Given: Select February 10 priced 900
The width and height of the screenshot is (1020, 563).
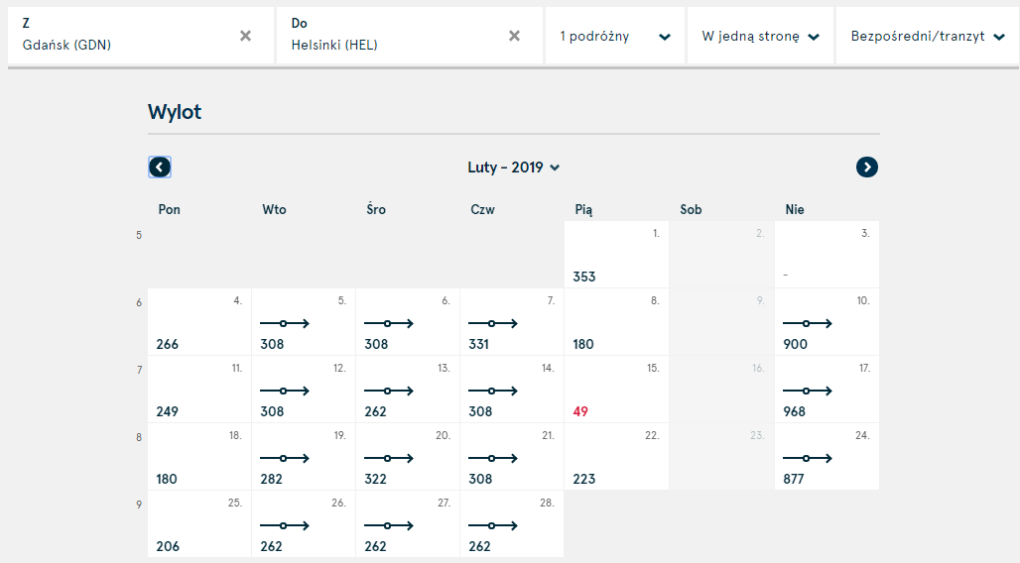Looking at the screenshot, I should pyautogui.click(x=827, y=322).
